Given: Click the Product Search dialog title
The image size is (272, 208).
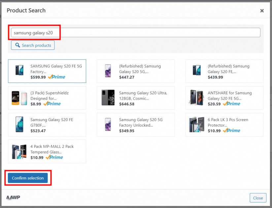Looking at the screenshot, I should point(26,11).
